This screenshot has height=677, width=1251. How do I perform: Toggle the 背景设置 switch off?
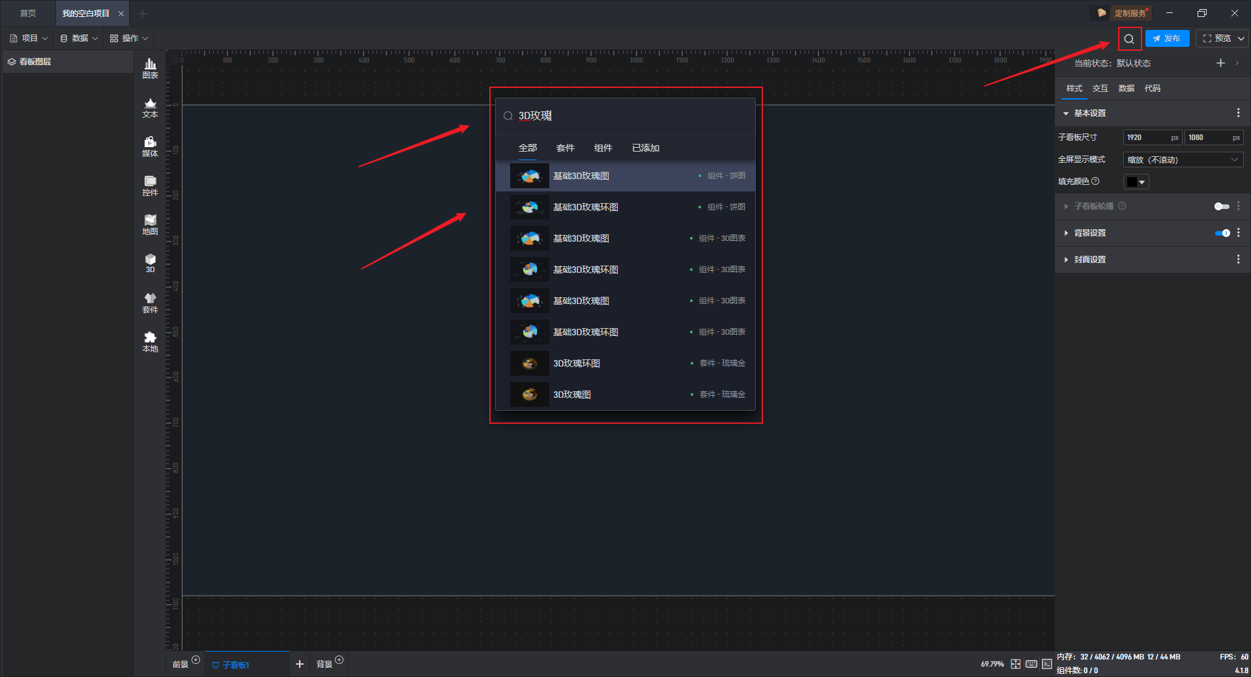[1222, 233]
